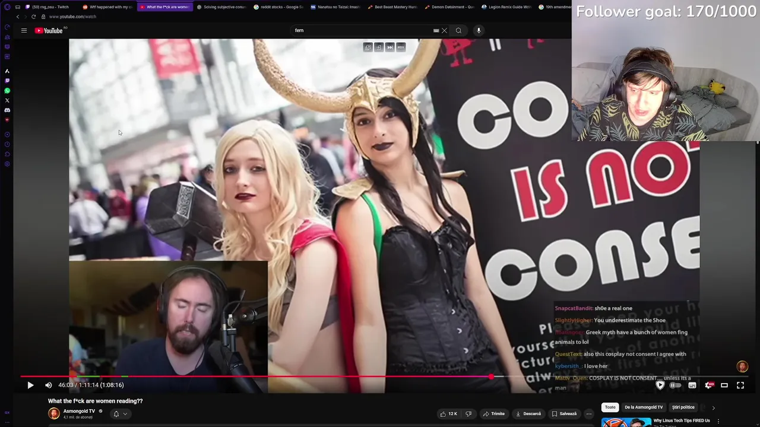Open sidebar settings gear
Image resolution: width=760 pixels, height=427 pixels.
click(x=7, y=164)
